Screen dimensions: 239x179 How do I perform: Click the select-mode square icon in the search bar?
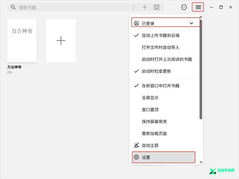click(x=156, y=7)
